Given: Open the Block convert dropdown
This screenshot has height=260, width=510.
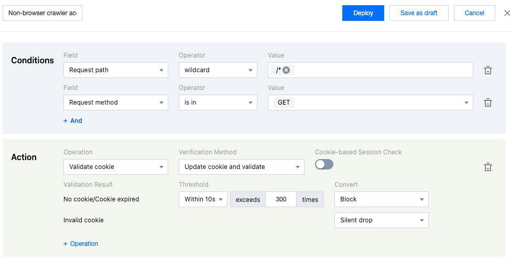Looking at the screenshot, I should pos(381,199).
